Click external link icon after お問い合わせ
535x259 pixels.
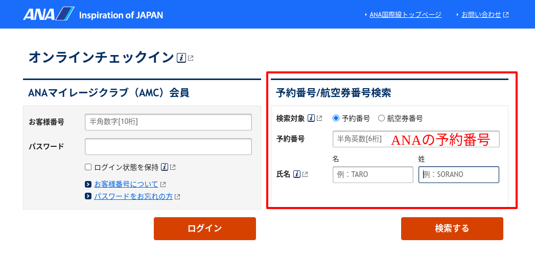(506, 15)
